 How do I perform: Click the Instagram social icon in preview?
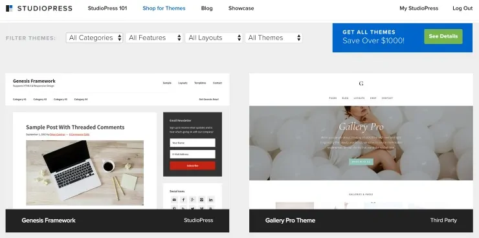click(201, 200)
